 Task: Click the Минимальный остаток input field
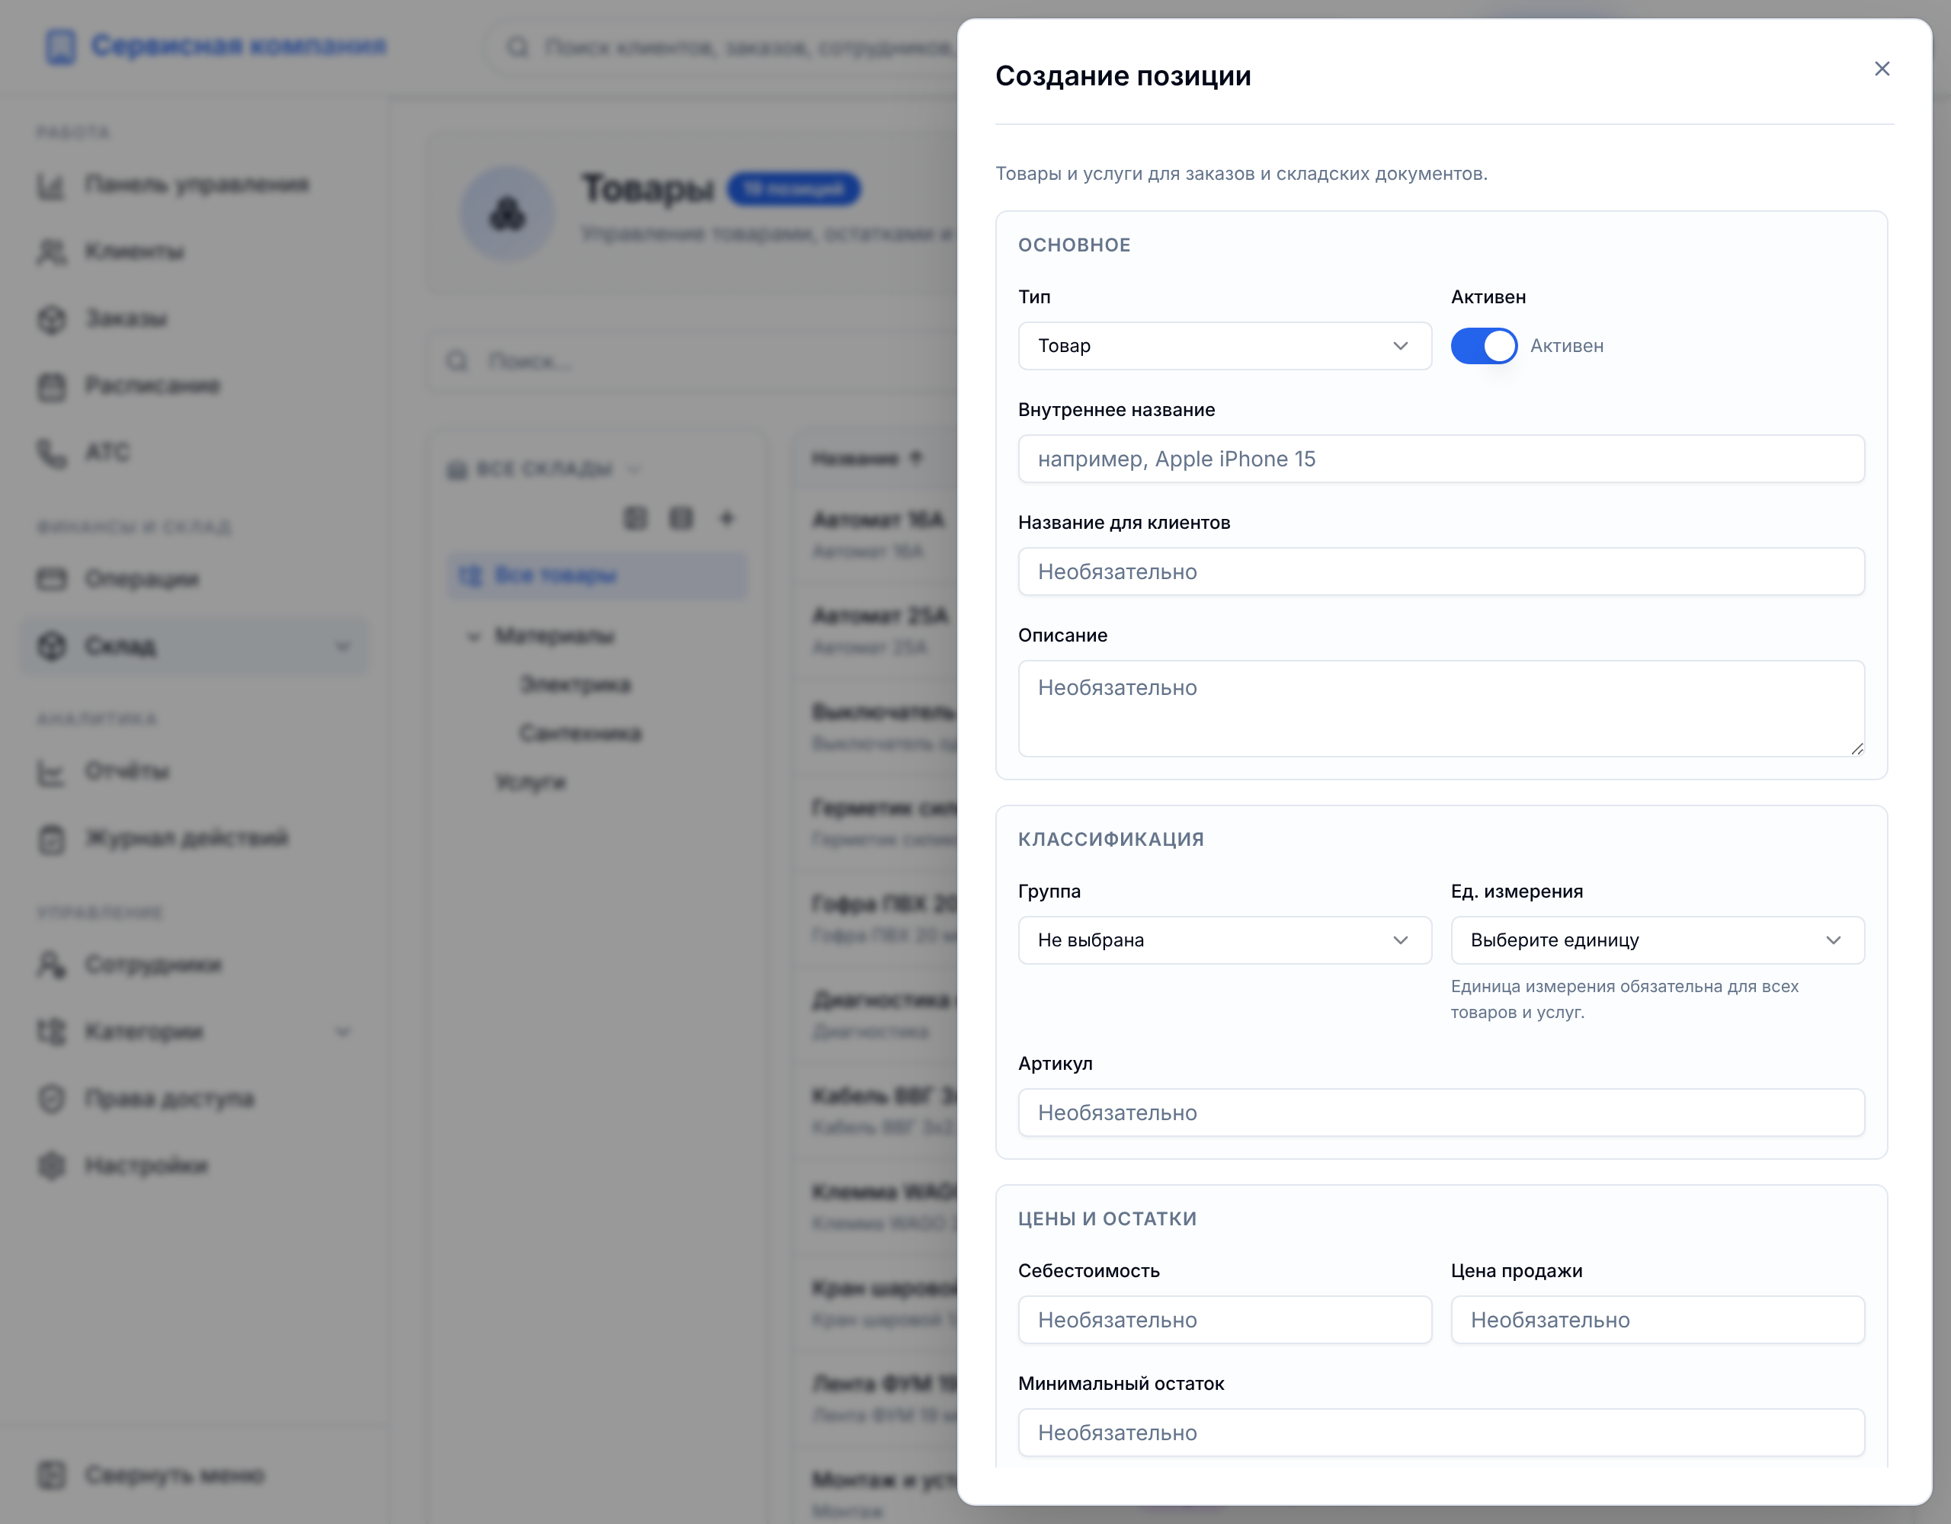click(1441, 1432)
